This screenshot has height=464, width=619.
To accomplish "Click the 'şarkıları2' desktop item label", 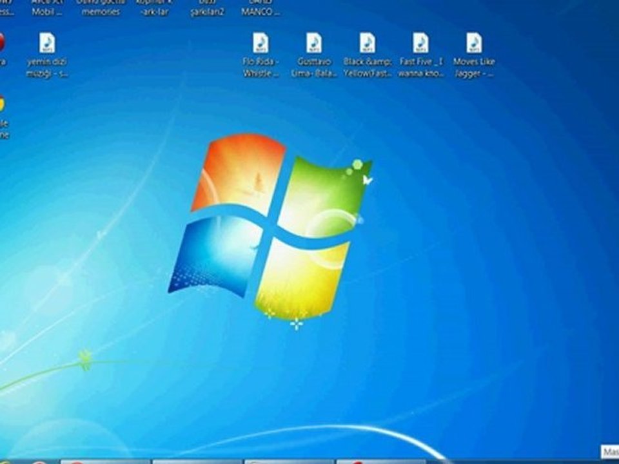I will [207, 12].
